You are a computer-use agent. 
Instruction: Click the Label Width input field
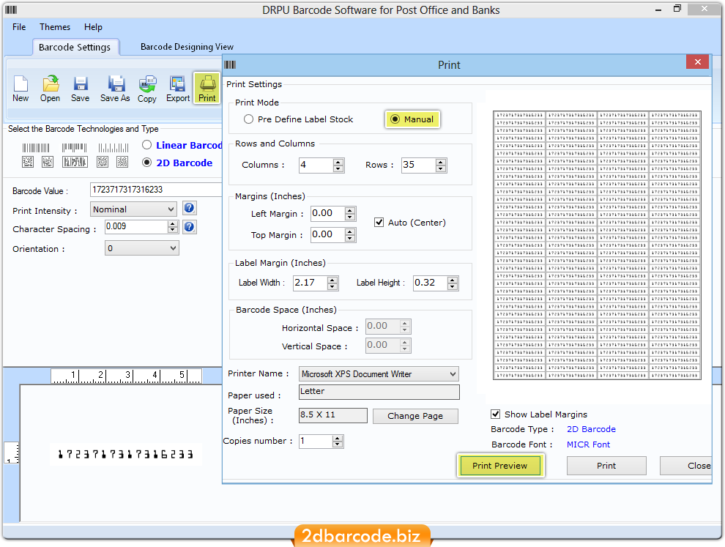pos(311,283)
